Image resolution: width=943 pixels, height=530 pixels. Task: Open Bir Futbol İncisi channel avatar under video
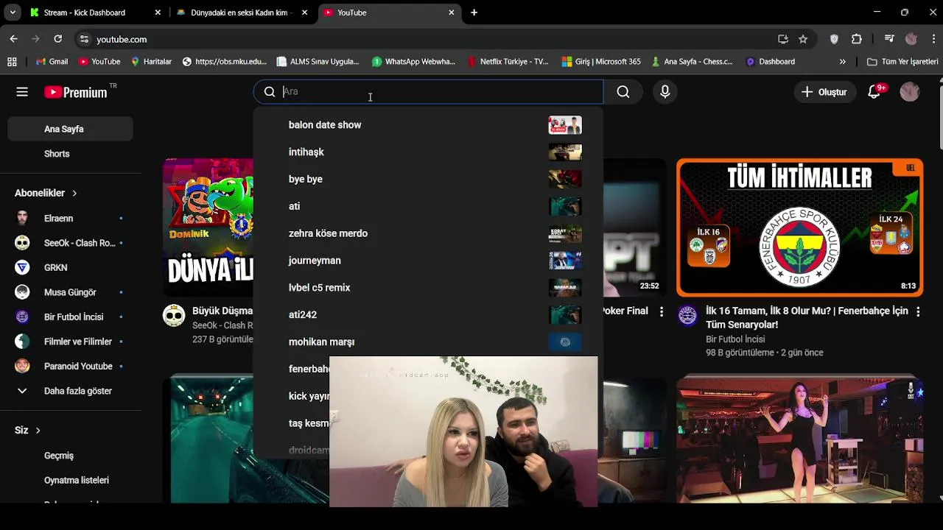[687, 316]
